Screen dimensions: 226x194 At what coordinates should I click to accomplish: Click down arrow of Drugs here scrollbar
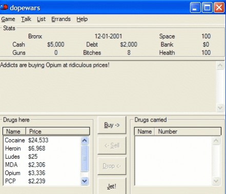pyautogui.click(x=85, y=181)
